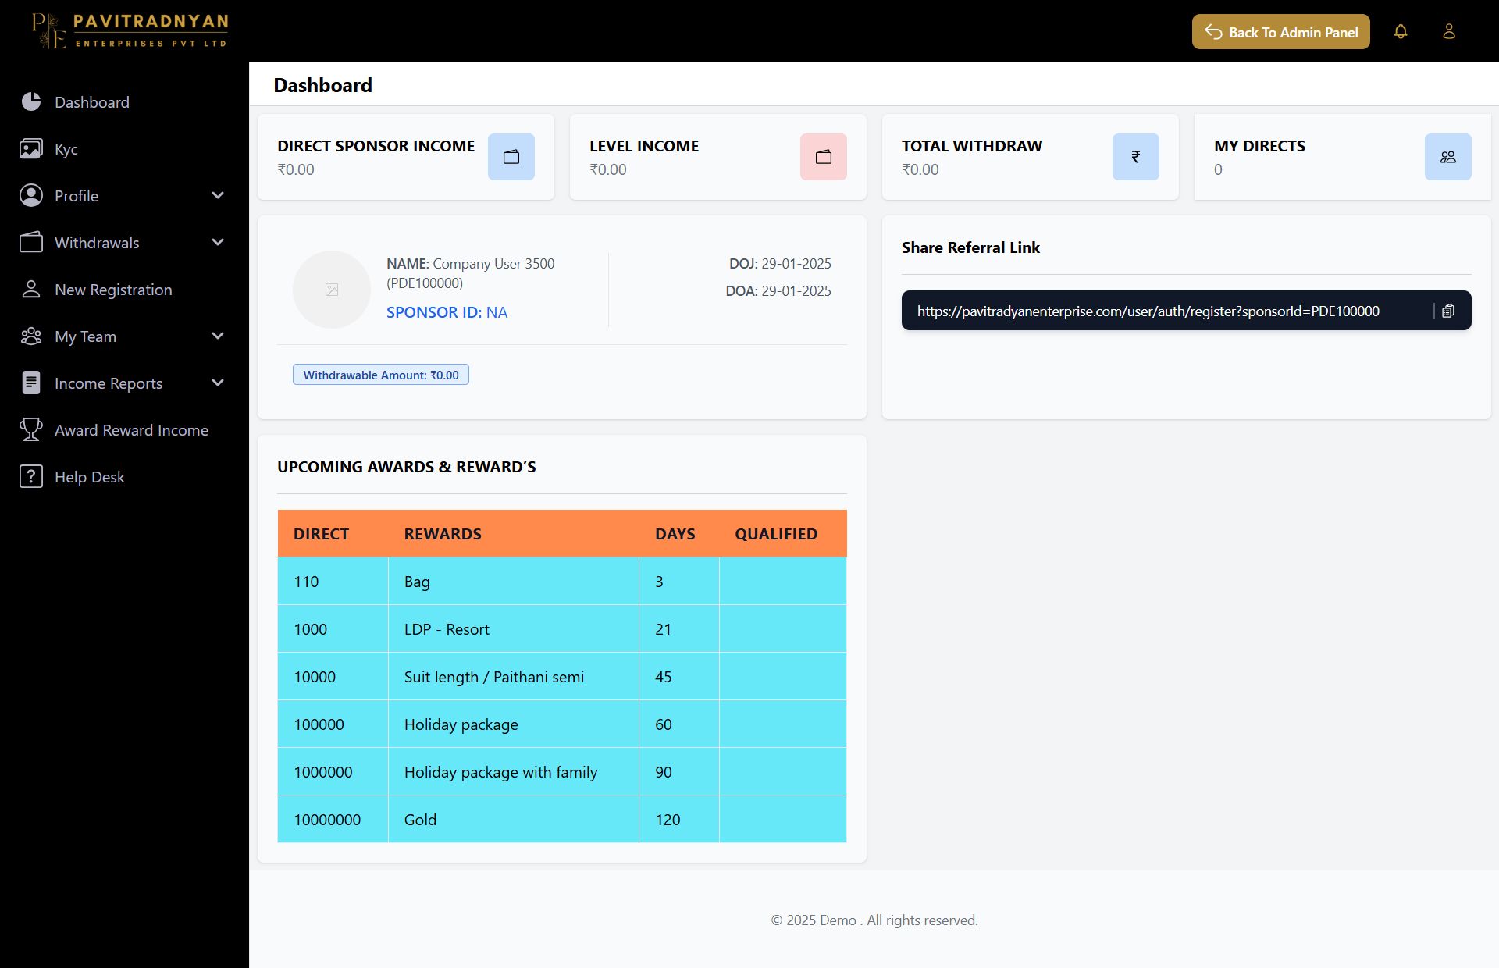Click My Directs people icon

tap(1448, 157)
